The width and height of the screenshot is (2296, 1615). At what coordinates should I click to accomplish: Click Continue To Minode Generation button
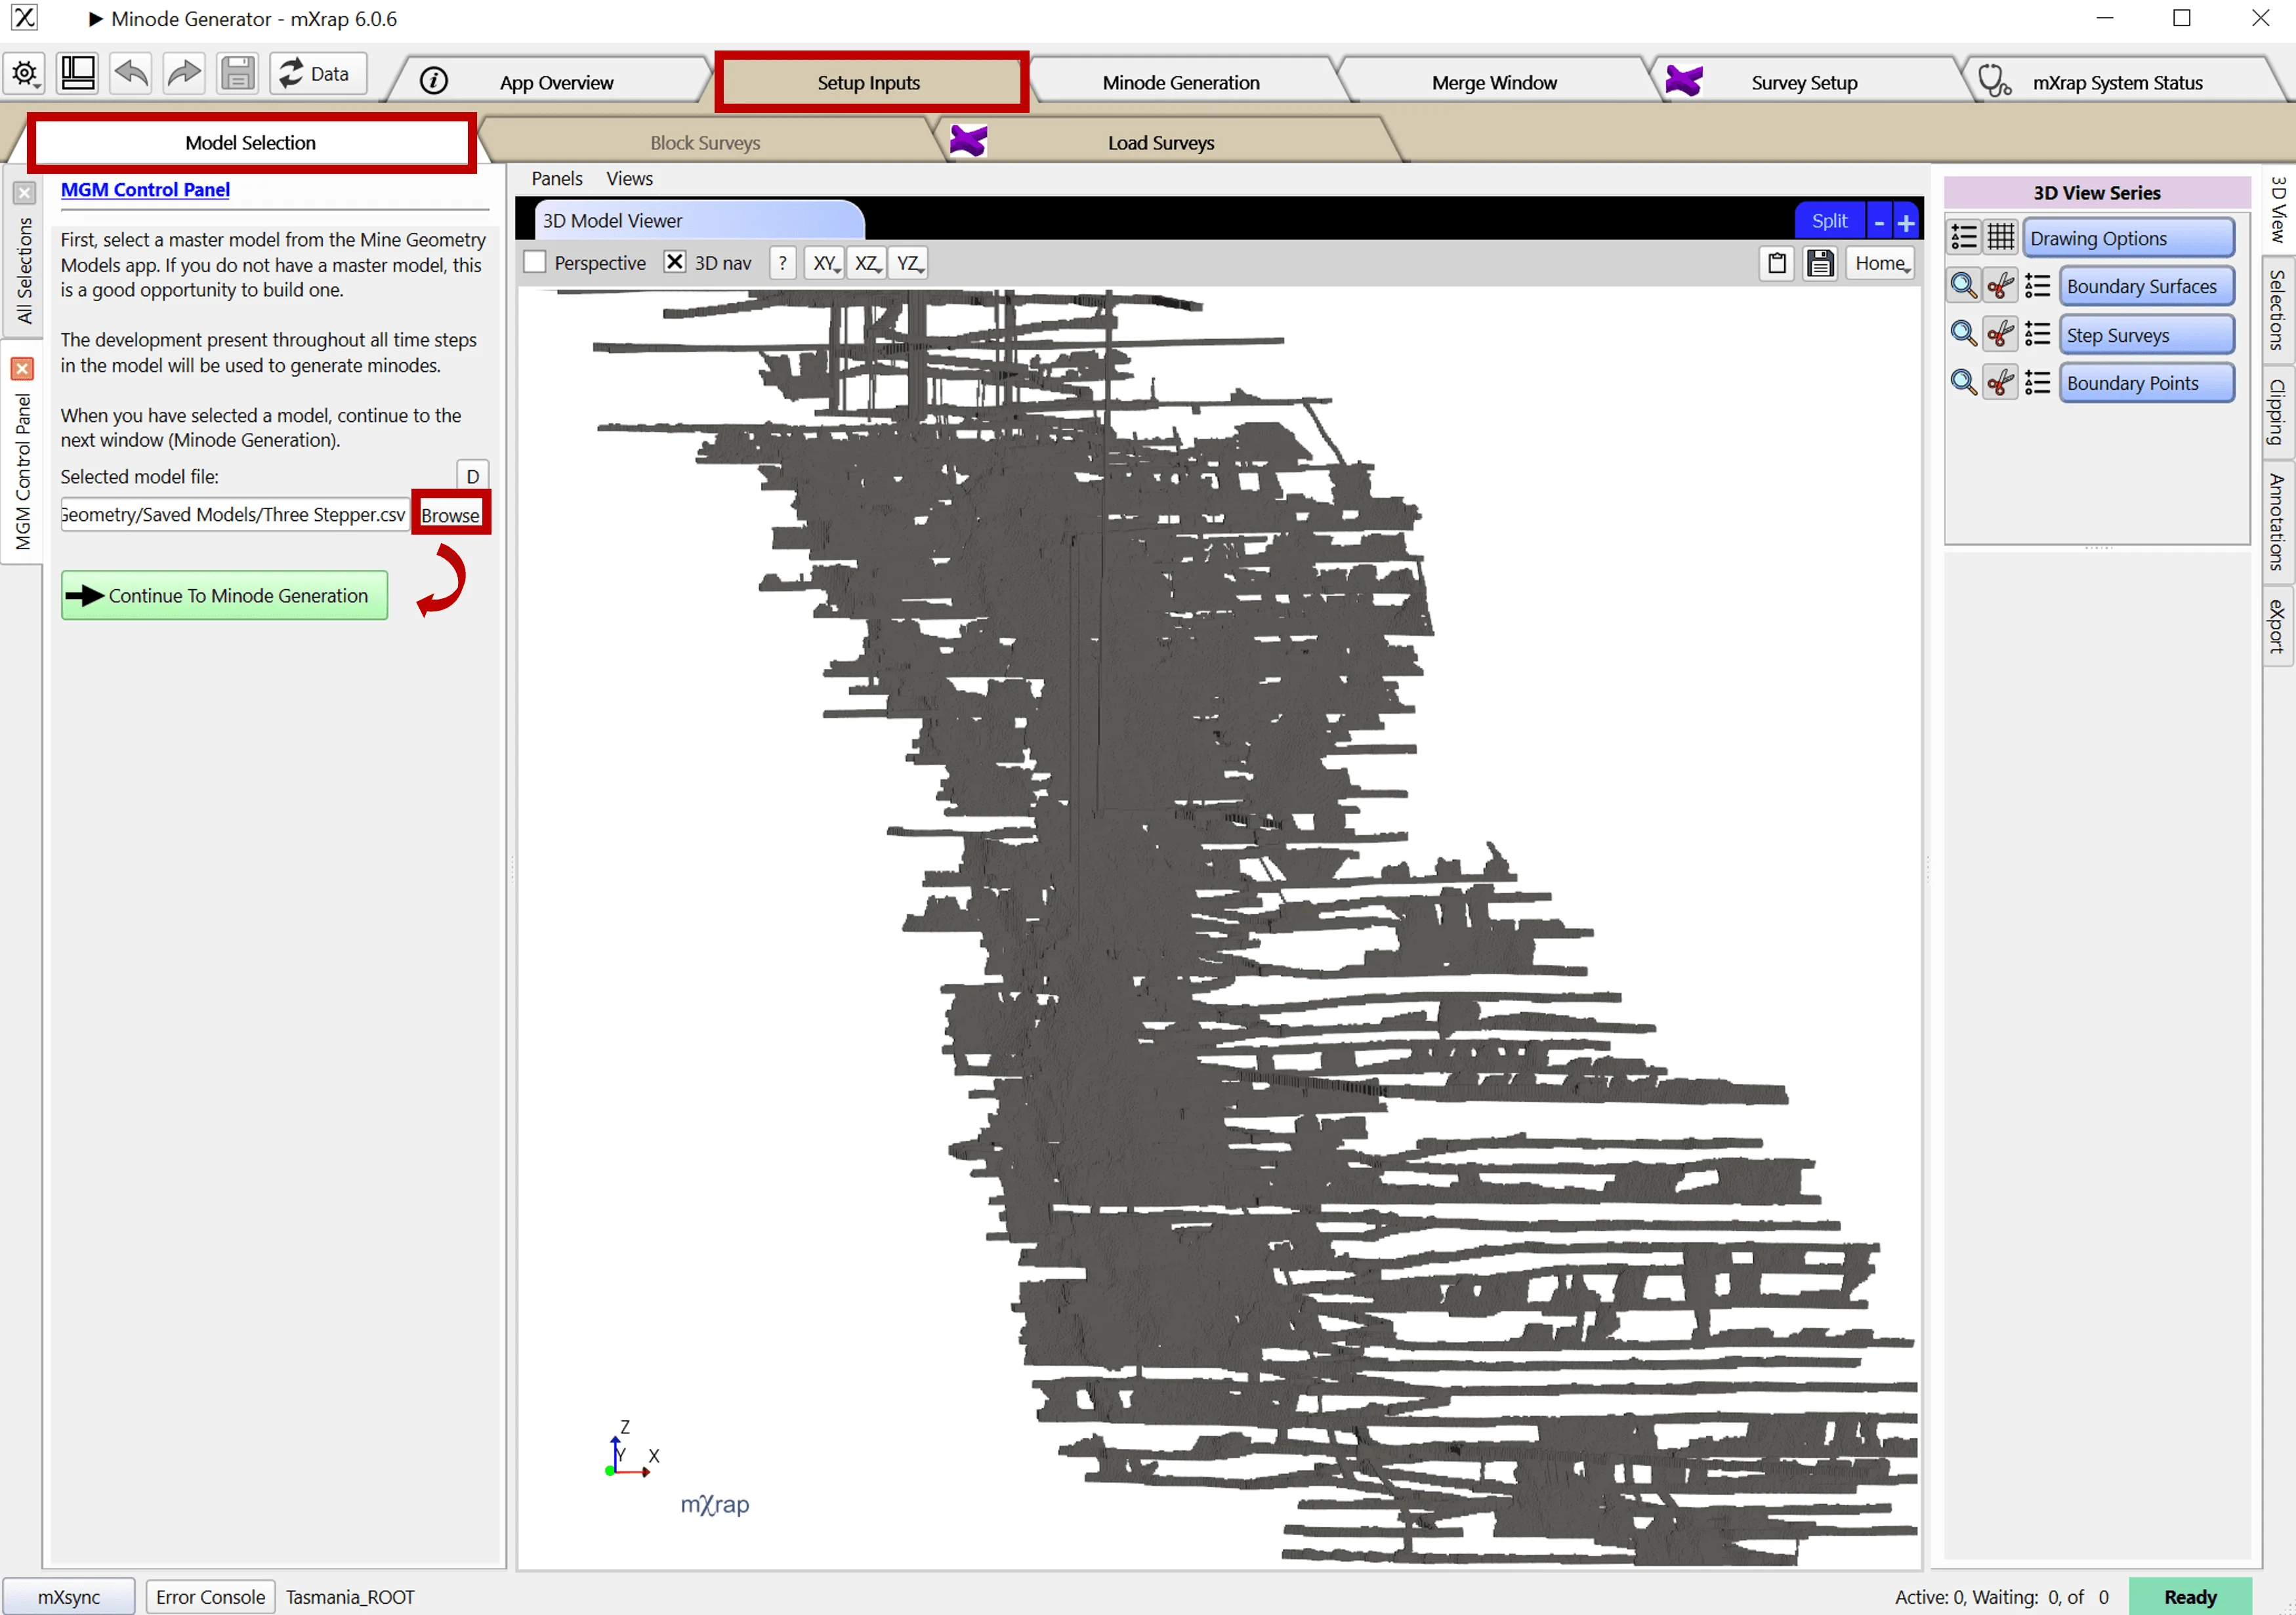click(x=224, y=596)
